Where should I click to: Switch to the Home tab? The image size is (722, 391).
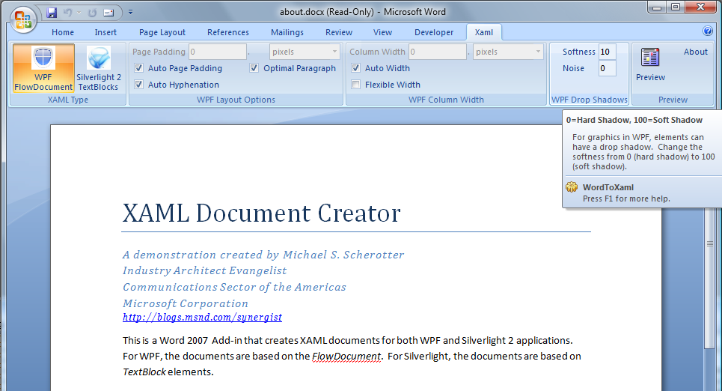tap(63, 32)
